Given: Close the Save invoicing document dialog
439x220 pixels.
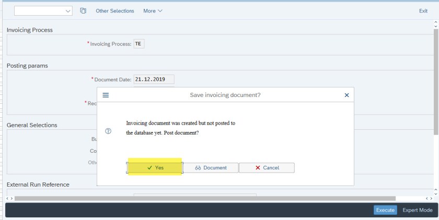Looking at the screenshot, I should click(346, 95).
